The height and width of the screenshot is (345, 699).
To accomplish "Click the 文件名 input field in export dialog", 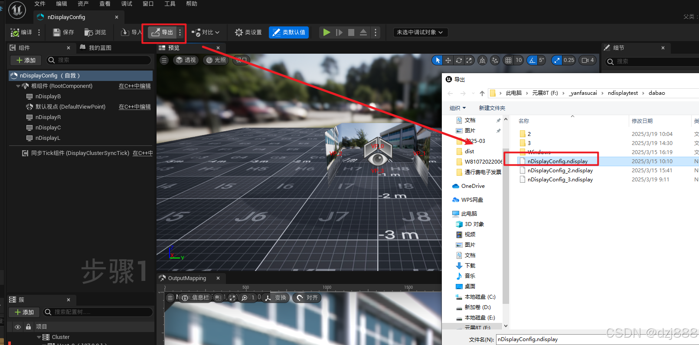I will pos(598,339).
